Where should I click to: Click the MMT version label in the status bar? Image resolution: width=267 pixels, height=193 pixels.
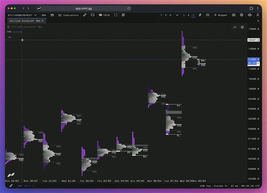(25, 186)
